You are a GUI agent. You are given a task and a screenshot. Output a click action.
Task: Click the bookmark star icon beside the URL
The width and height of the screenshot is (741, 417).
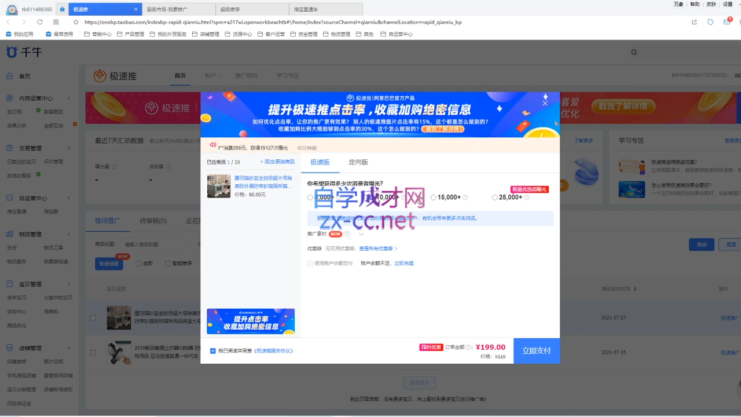[76, 22]
